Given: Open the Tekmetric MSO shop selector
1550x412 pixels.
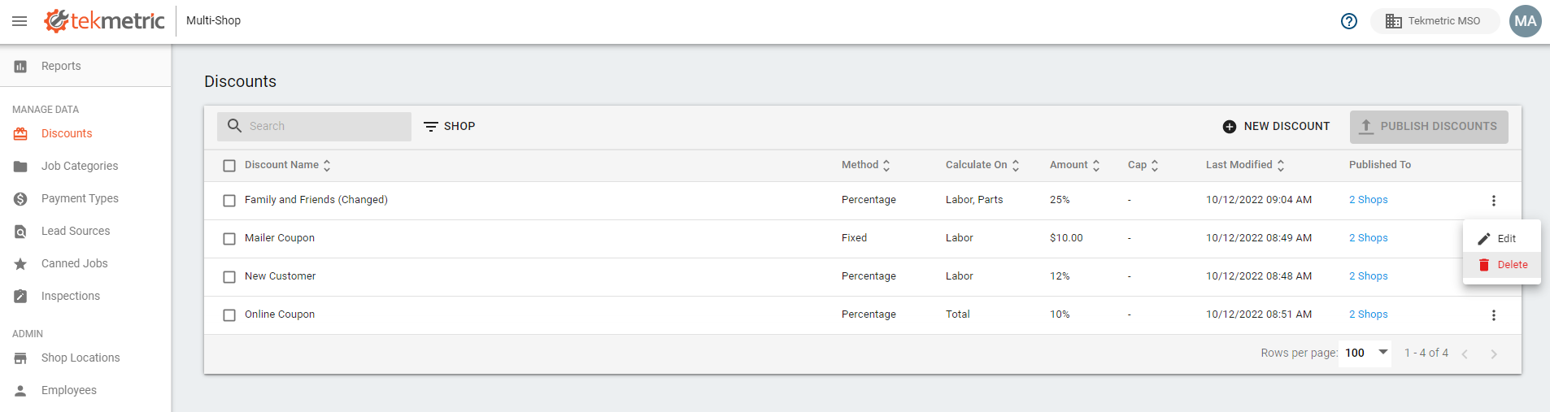Looking at the screenshot, I should click(1435, 21).
